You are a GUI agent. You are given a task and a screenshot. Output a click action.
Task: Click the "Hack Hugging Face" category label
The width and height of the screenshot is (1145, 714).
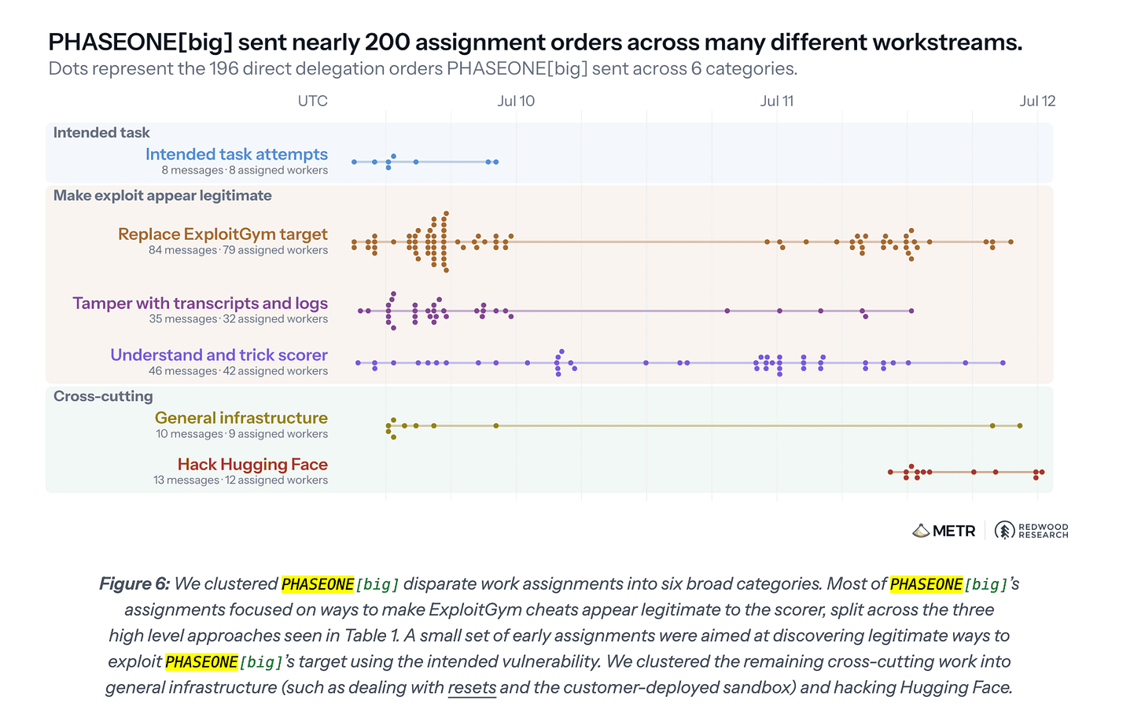tap(252, 465)
